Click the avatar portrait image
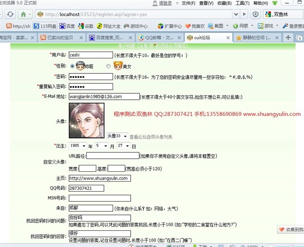 tap(87, 121)
